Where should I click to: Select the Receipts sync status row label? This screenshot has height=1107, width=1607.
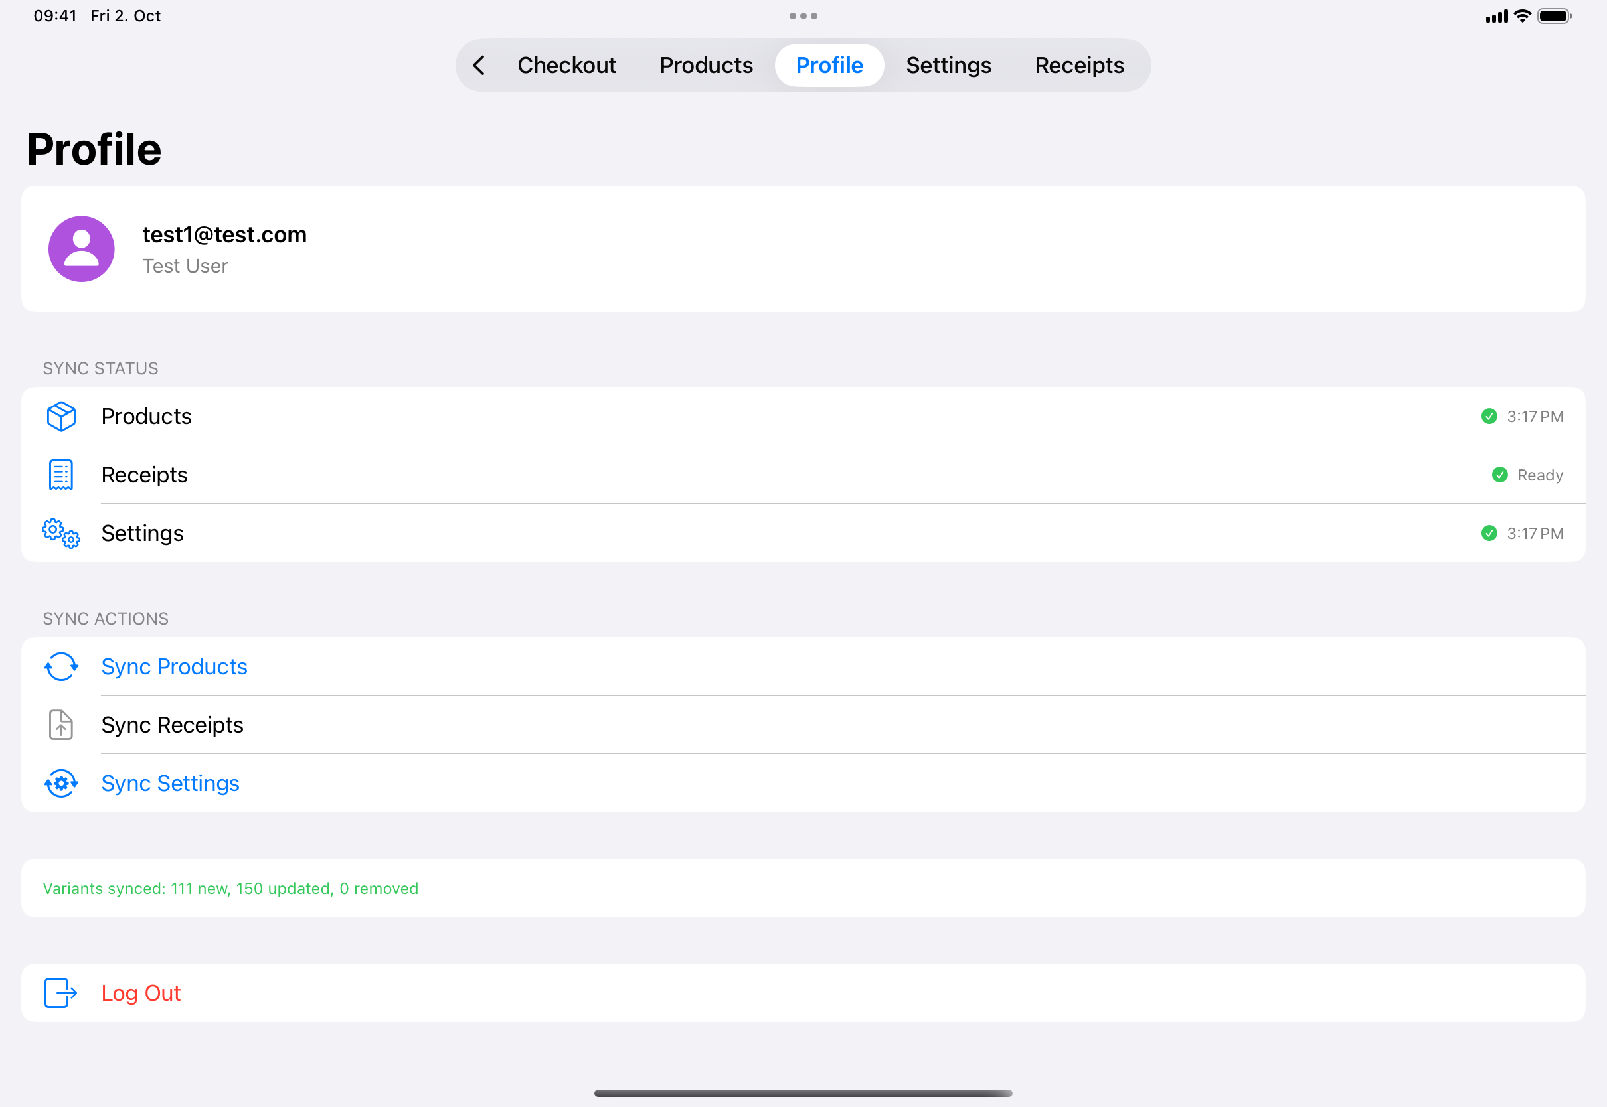coord(144,475)
